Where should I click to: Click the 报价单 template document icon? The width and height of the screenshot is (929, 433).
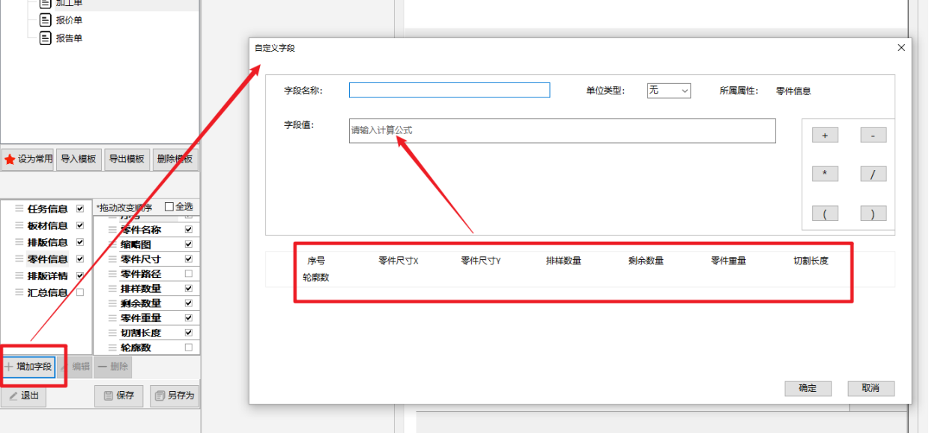pos(45,20)
